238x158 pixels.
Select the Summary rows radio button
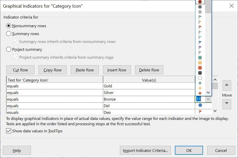[x=9, y=34]
